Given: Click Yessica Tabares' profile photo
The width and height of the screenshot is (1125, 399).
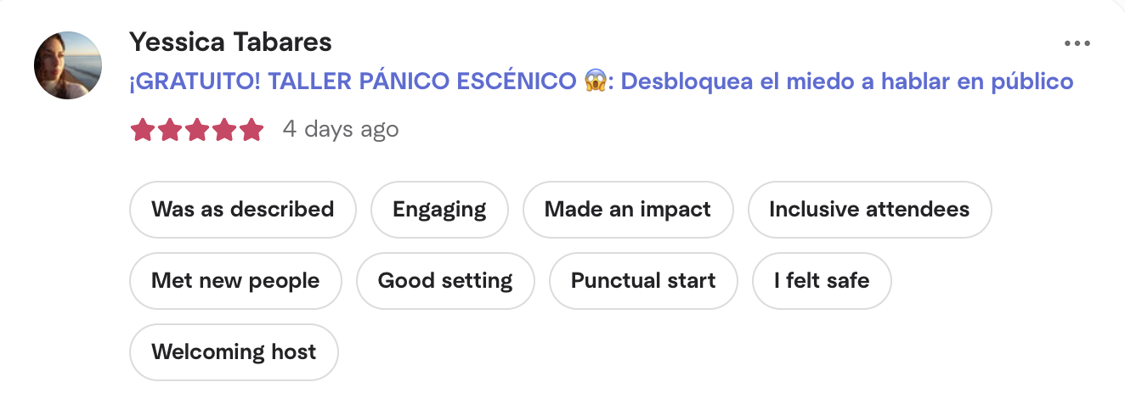Looking at the screenshot, I should (68, 65).
